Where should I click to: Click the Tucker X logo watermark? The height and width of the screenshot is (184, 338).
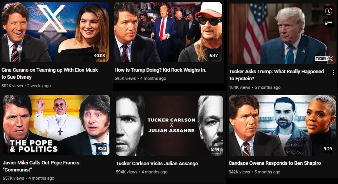point(324,59)
